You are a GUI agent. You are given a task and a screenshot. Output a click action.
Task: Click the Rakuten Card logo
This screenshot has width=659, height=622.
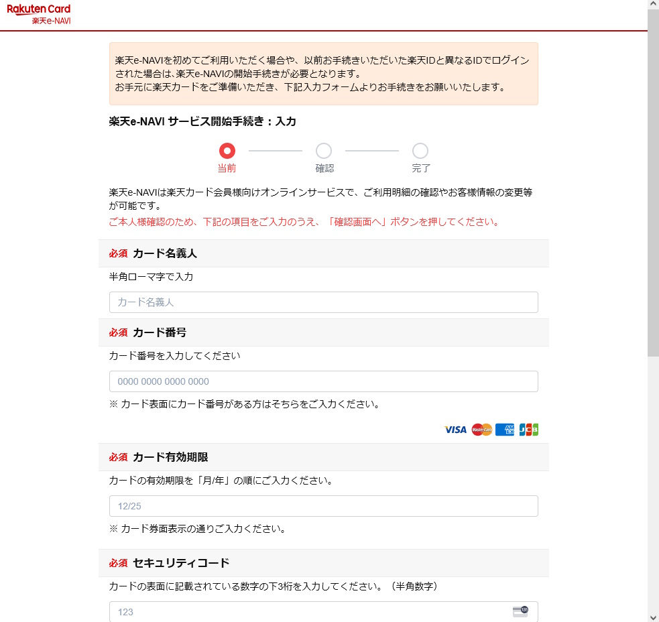tap(38, 9)
